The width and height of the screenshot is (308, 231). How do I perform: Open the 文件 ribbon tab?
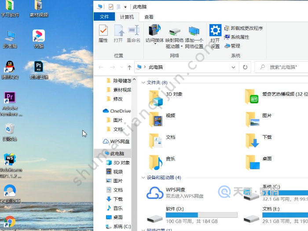pyautogui.click(x=104, y=17)
